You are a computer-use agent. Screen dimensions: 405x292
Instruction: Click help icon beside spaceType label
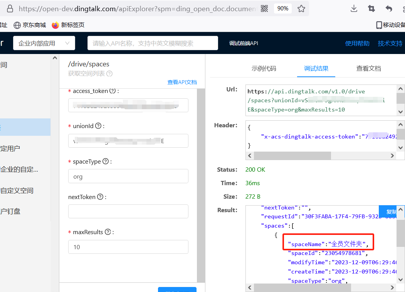105,161
